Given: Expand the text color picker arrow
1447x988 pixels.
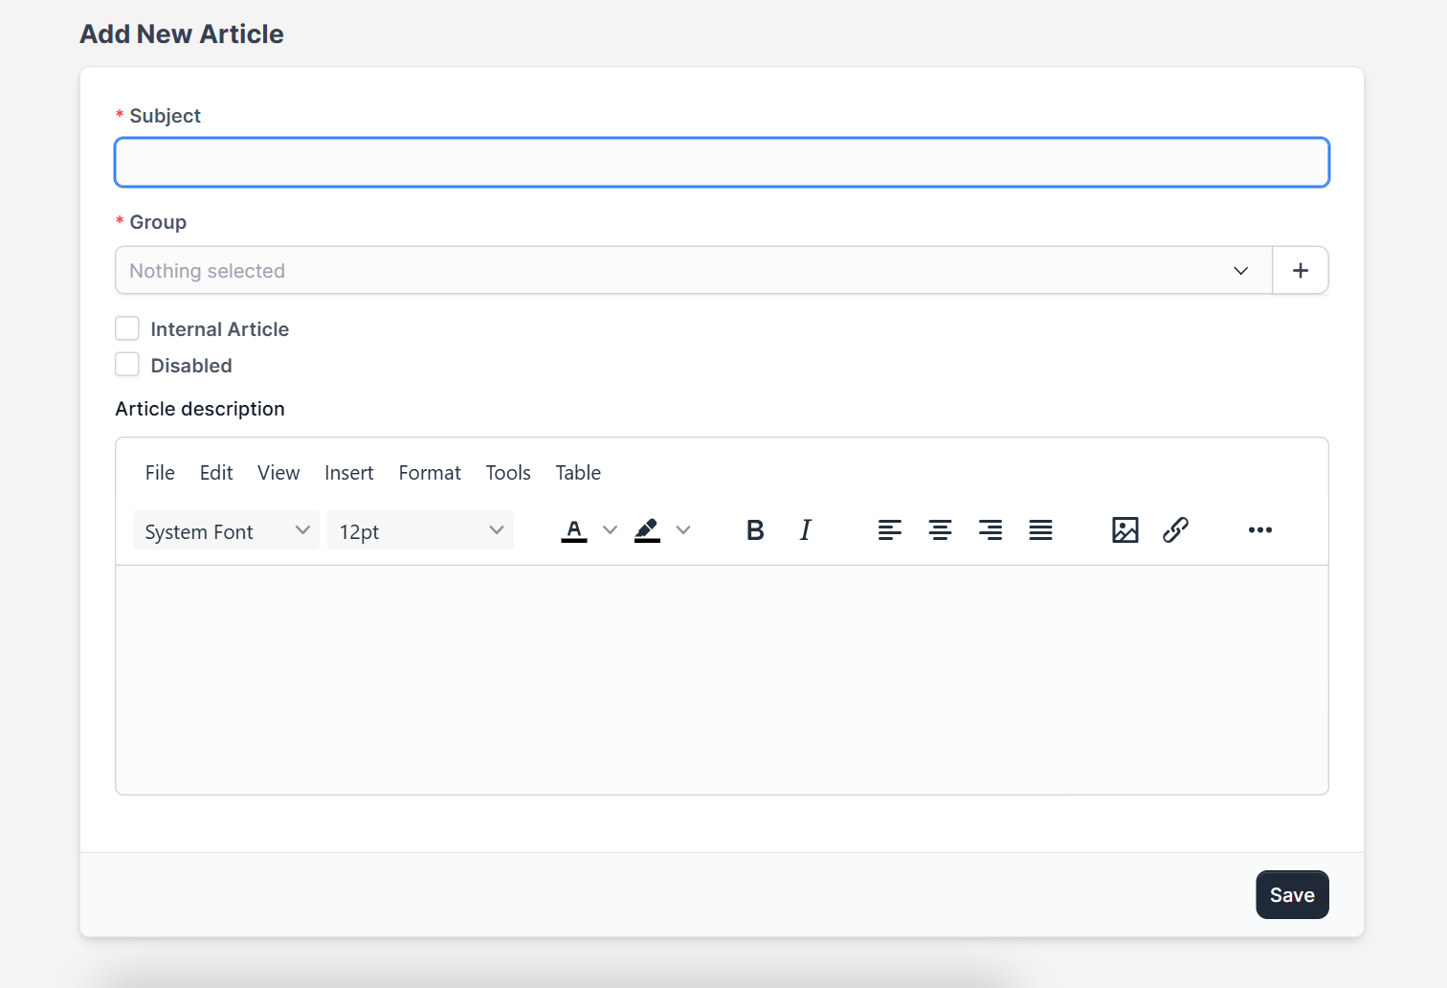Looking at the screenshot, I should tap(610, 530).
